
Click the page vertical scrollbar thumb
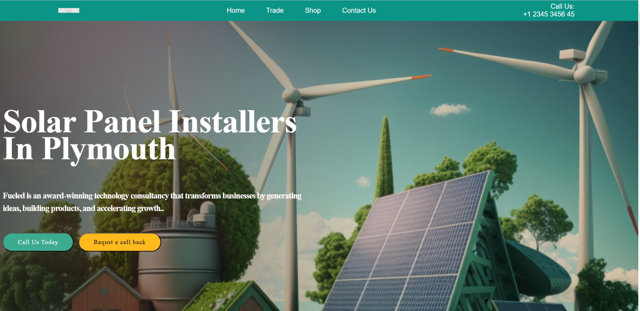639,27
